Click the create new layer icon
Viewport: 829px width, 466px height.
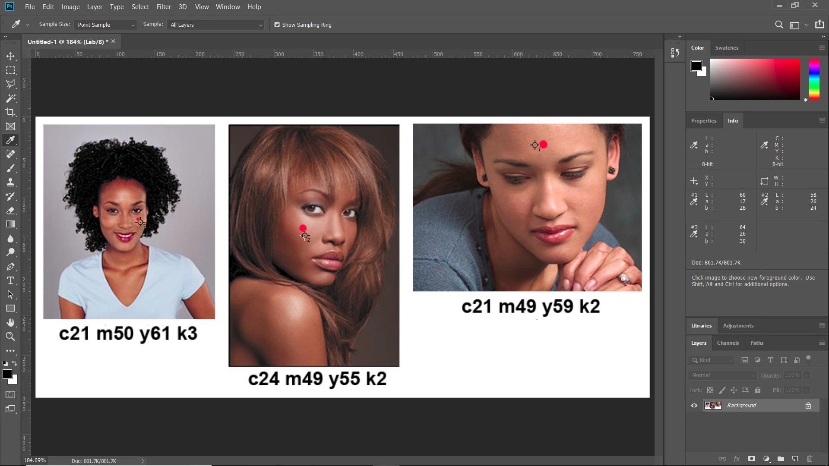[x=795, y=459]
